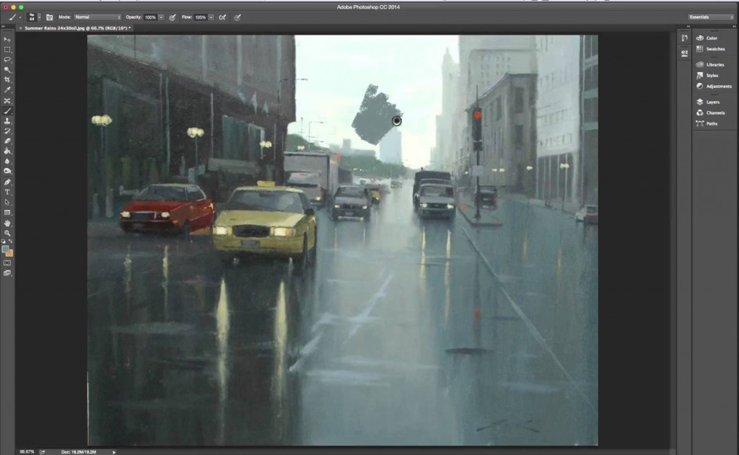Open the blending Mode dropdown
Viewport: 739px width, 455px height.
(98, 17)
